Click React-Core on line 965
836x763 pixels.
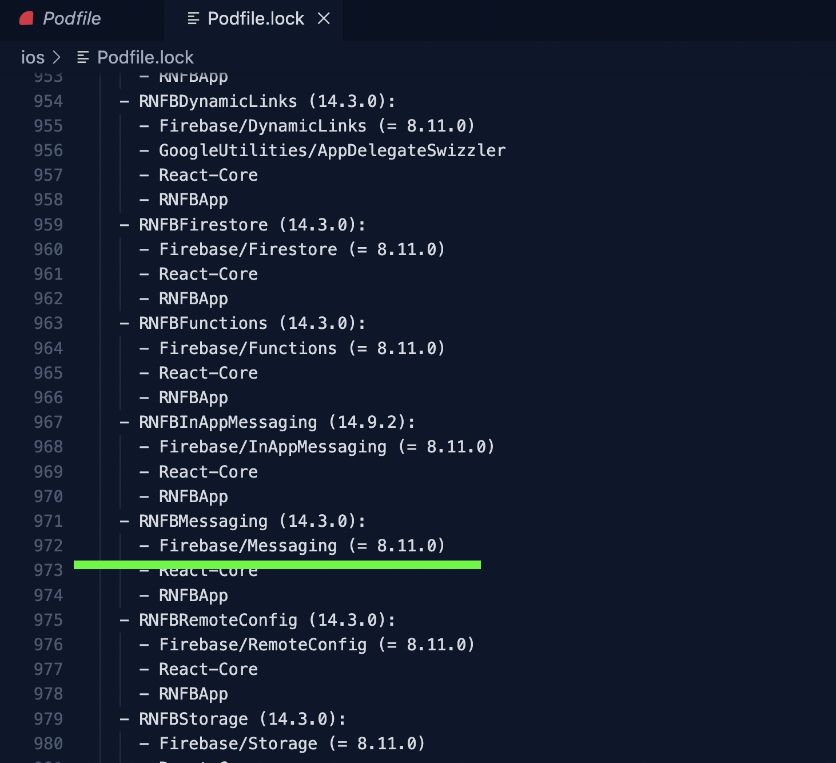click(x=208, y=373)
